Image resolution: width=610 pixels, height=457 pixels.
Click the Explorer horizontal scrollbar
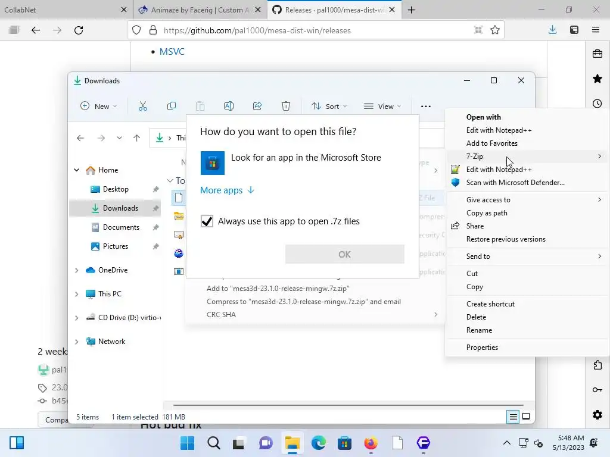(x=348, y=405)
